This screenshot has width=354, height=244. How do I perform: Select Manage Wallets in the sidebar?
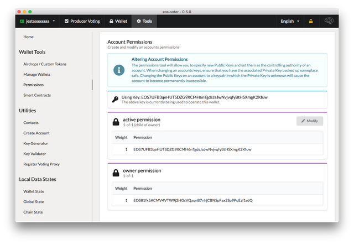pos(38,75)
